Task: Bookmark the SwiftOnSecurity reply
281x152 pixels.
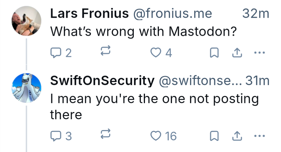Action: pos(214,136)
